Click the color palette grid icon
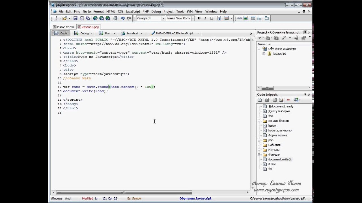 (226, 18)
